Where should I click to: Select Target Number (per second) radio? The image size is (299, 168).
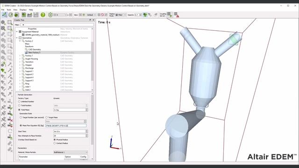21,117
